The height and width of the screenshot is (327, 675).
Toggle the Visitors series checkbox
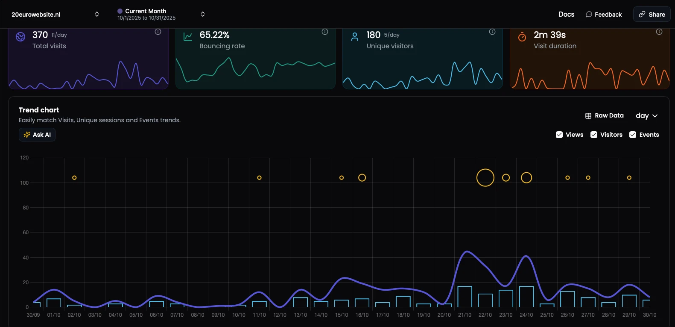[x=594, y=135]
